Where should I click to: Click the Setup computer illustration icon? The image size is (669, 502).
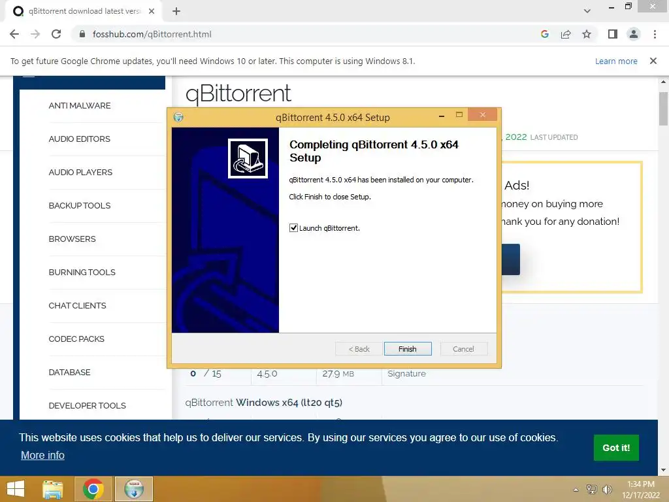point(248,158)
